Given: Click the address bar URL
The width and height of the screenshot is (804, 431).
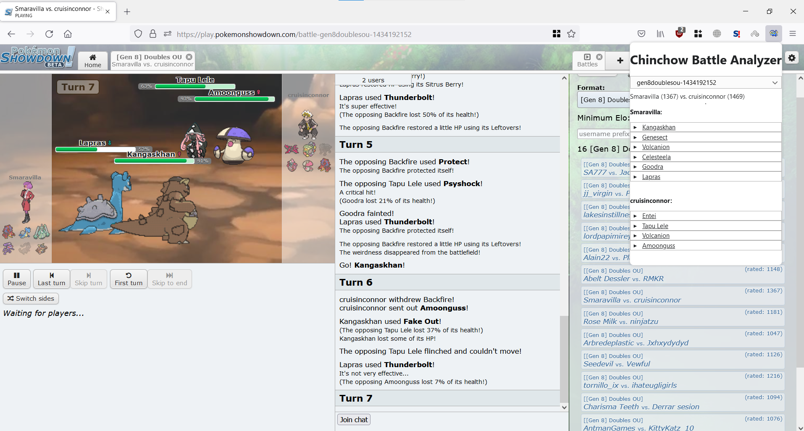Looking at the screenshot, I should point(294,34).
